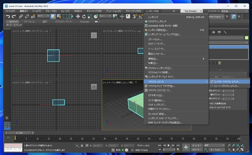Step the time slider to next frame
The width and height of the screenshot is (252, 155).
pyautogui.click(x=33, y=133)
